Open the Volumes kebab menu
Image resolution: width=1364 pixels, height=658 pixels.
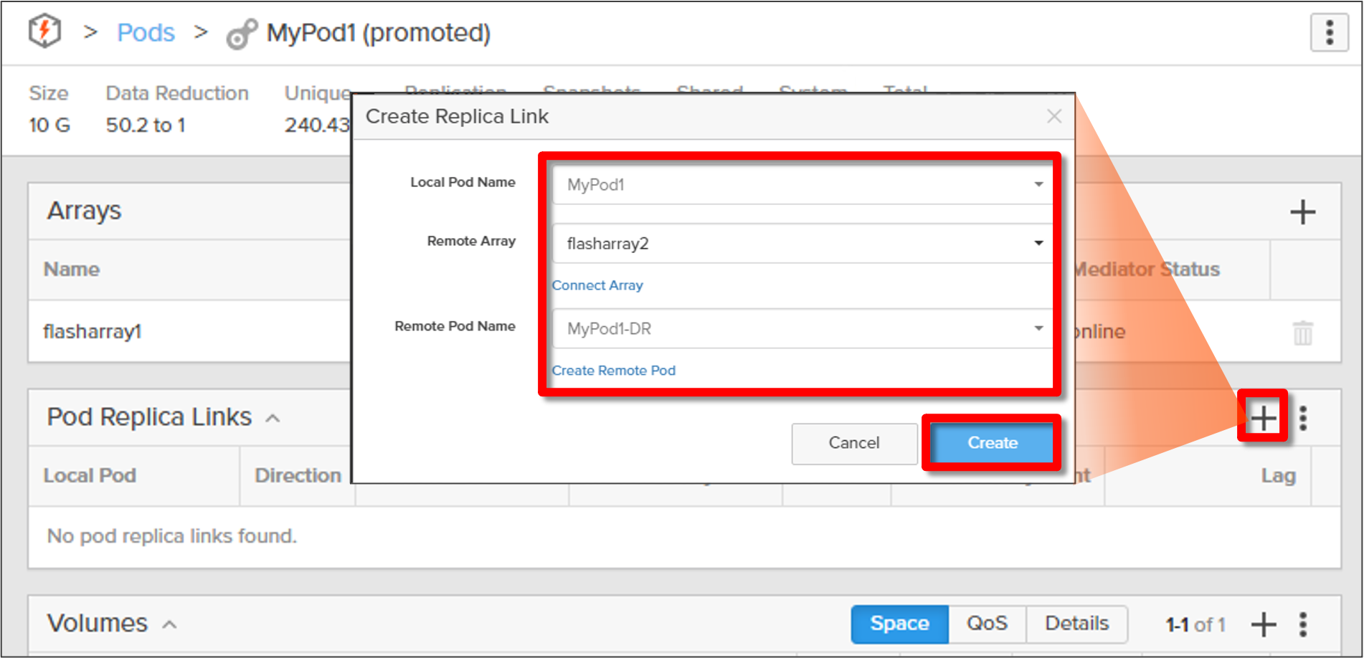click(x=1303, y=624)
